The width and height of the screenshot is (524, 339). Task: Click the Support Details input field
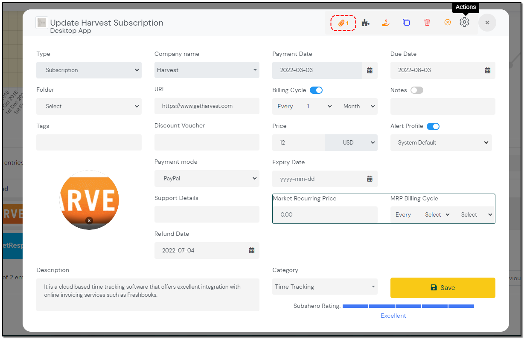(x=207, y=214)
